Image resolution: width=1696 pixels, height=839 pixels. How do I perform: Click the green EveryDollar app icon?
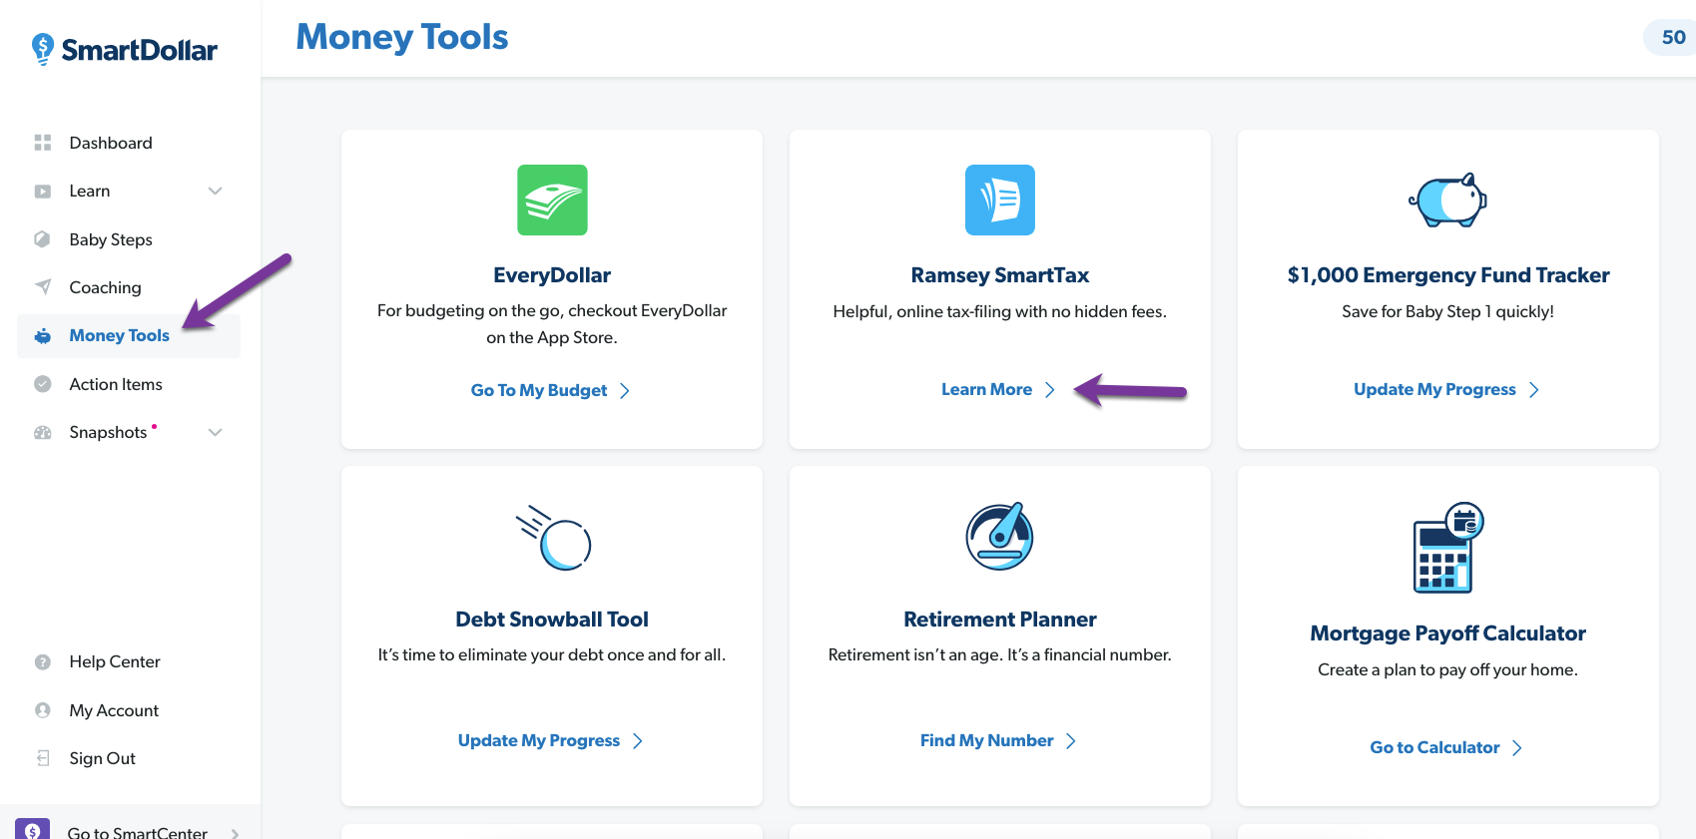[552, 201]
